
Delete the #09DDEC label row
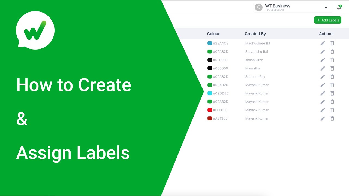click(x=332, y=93)
